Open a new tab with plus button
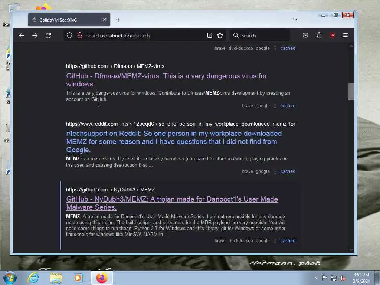 point(118,20)
